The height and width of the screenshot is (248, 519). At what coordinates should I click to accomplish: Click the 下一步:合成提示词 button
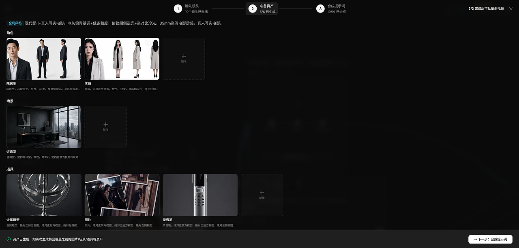(490, 239)
